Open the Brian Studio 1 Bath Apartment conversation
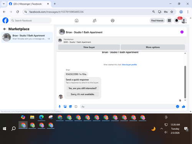Screen dimensions: 192x144 tap(27, 37)
